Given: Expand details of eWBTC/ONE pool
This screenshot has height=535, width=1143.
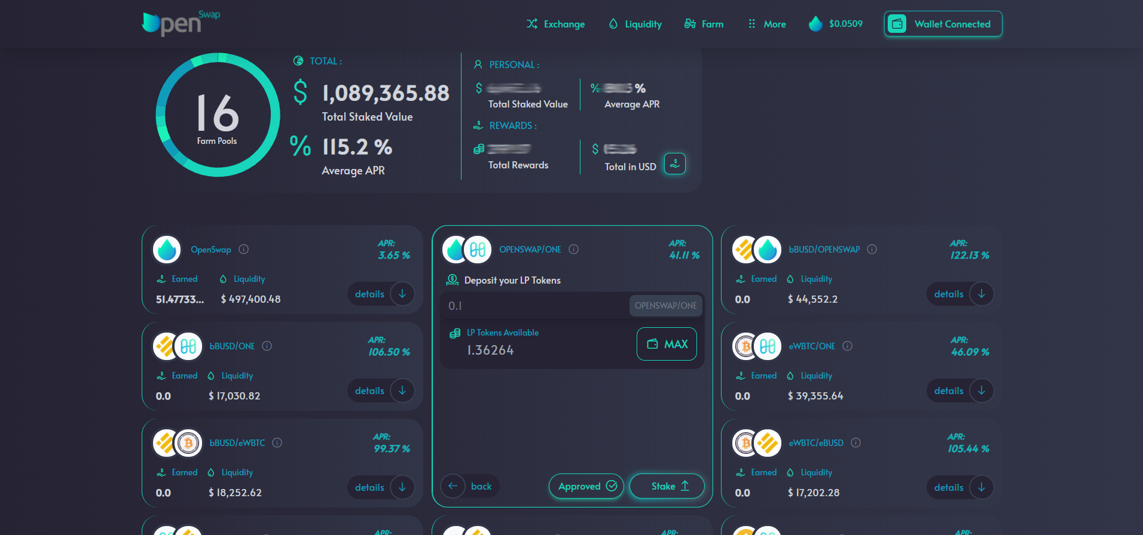Looking at the screenshot, I should [960, 391].
